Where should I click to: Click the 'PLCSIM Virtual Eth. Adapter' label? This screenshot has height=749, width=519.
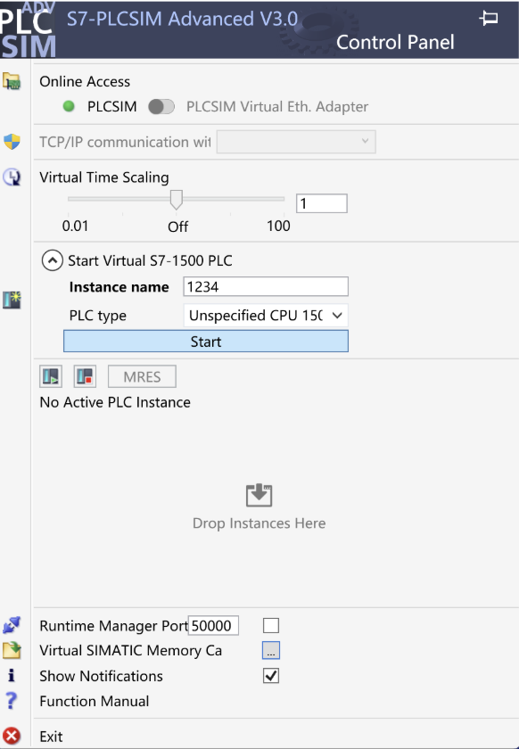(277, 106)
